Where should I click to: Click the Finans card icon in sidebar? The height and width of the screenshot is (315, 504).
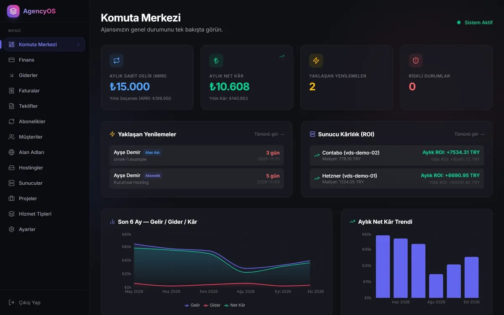[x=12, y=60]
